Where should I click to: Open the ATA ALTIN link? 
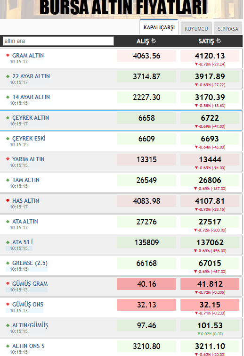coord(25,221)
